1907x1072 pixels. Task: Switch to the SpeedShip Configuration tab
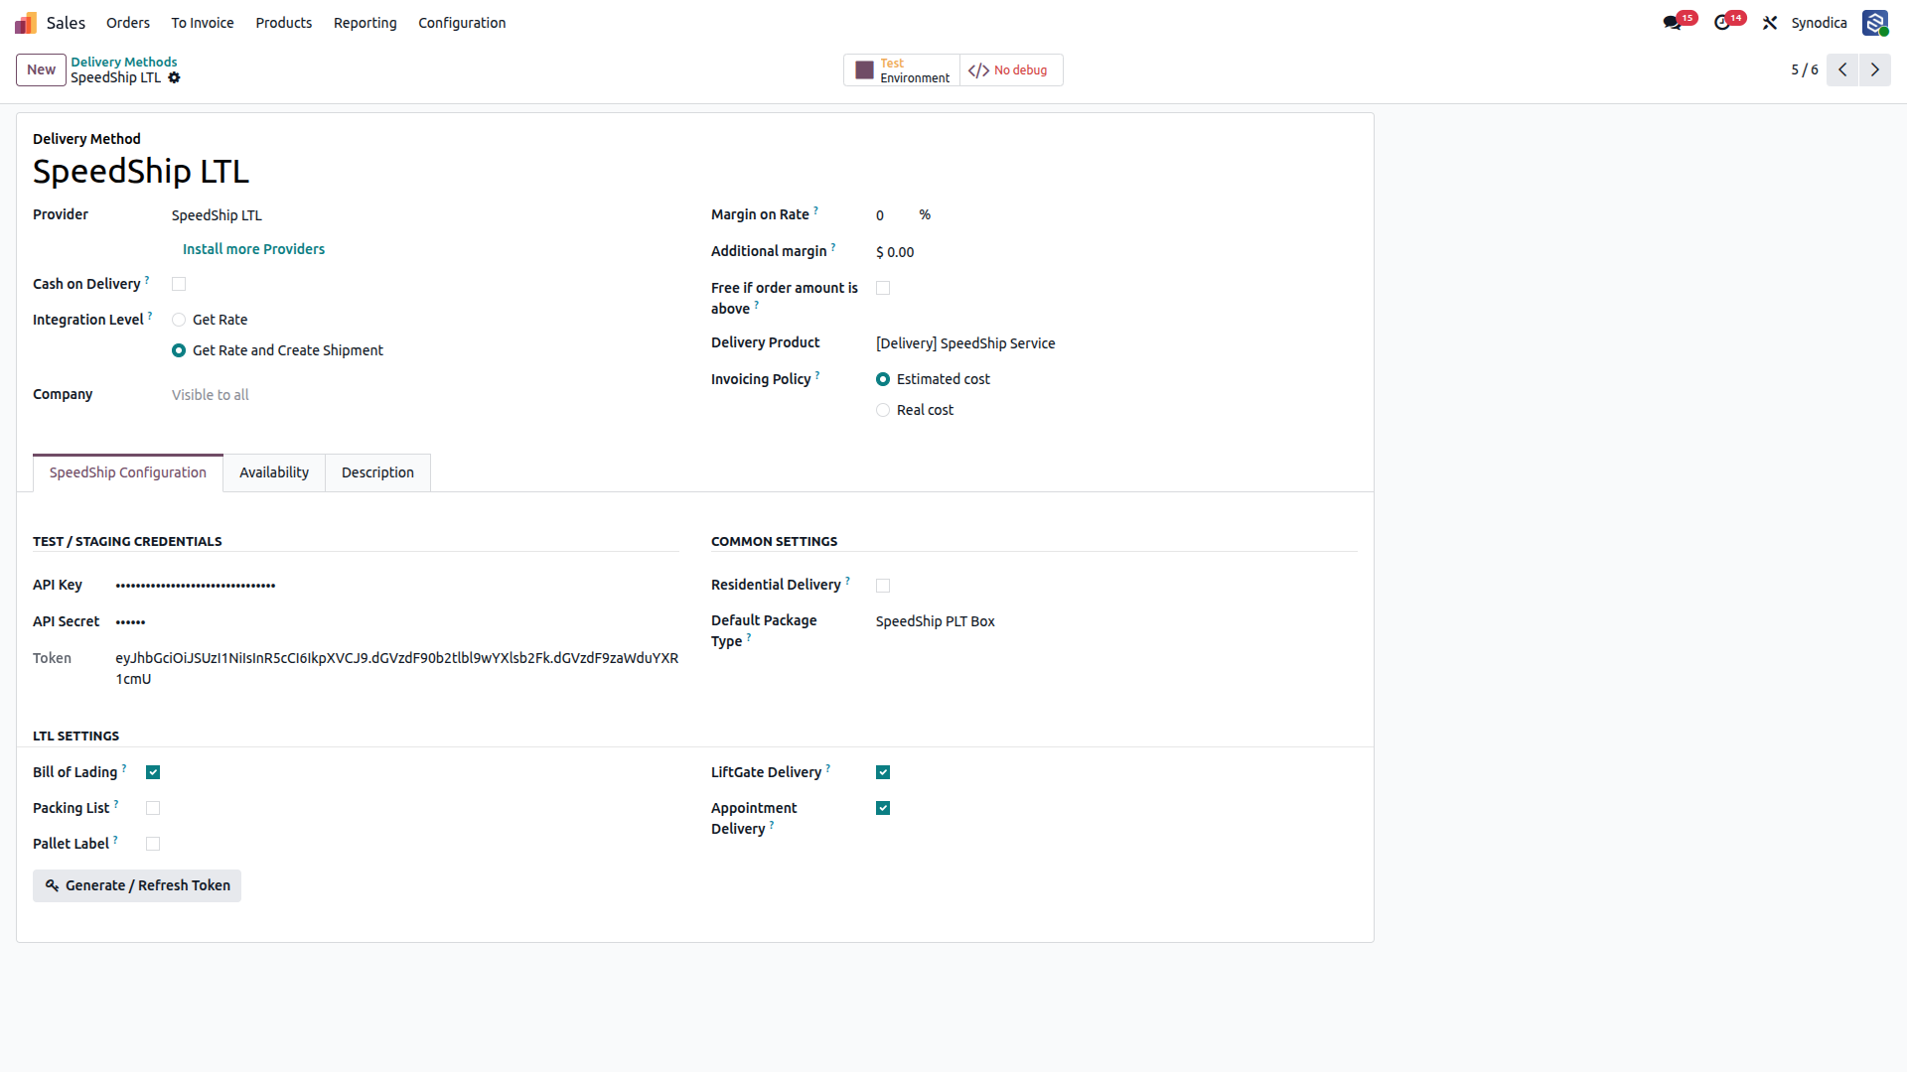pyautogui.click(x=128, y=472)
